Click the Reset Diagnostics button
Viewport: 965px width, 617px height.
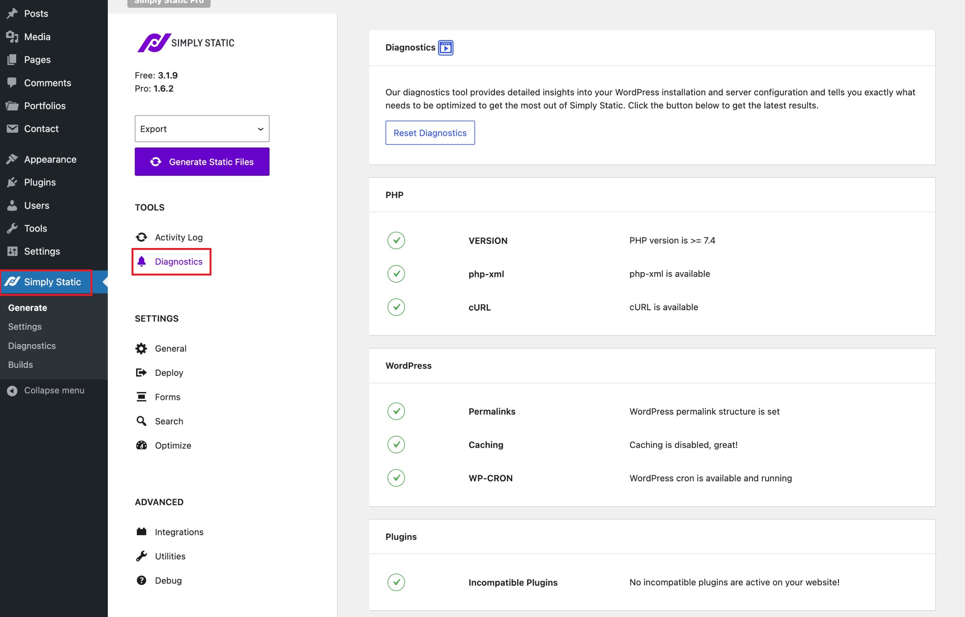(x=430, y=133)
